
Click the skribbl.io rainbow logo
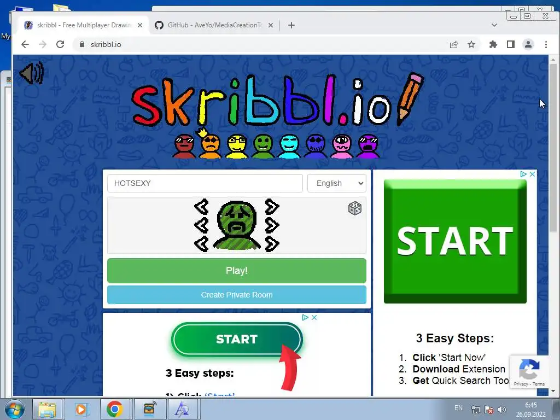pos(278,100)
